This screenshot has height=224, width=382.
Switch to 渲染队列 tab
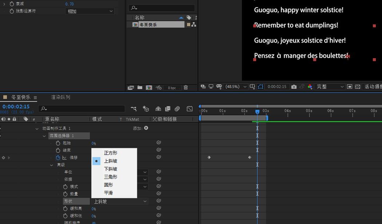point(61,97)
